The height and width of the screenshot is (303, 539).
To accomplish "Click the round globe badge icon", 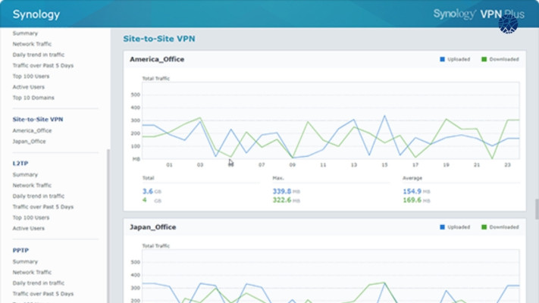I will point(508,24).
